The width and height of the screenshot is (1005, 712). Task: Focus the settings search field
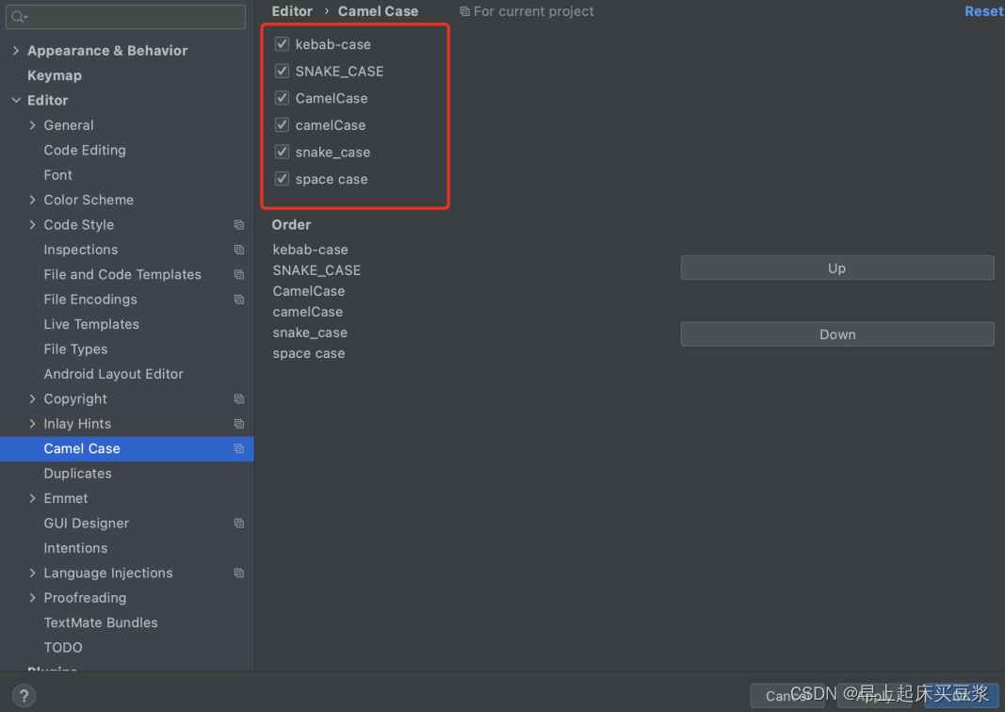coord(125,17)
